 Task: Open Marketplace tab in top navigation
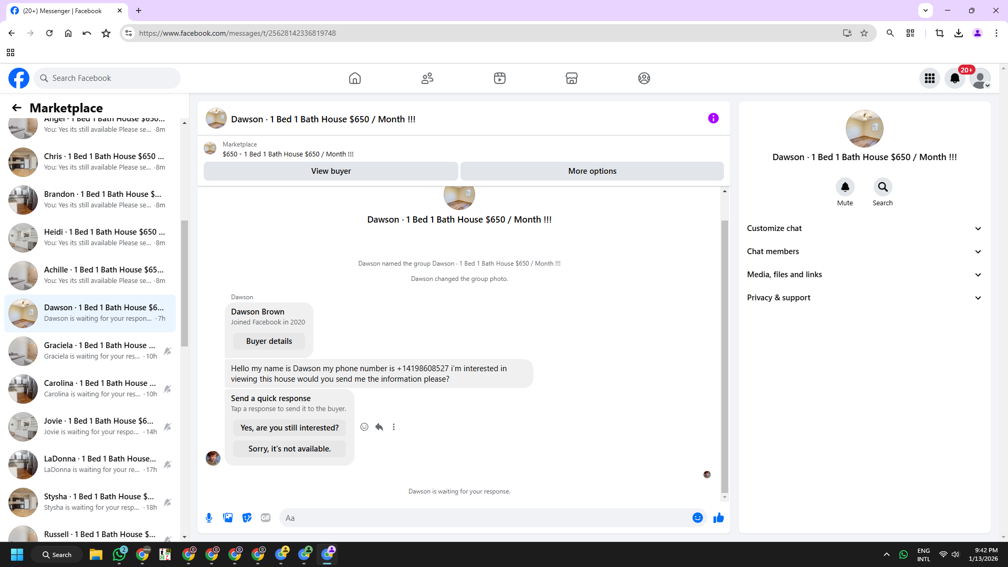[571, 78]
